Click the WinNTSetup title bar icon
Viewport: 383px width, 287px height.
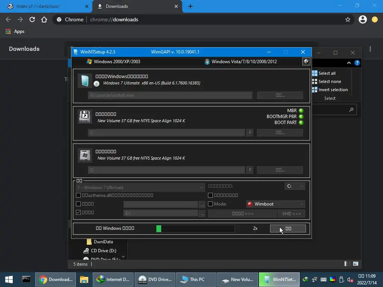coord(76,52)
